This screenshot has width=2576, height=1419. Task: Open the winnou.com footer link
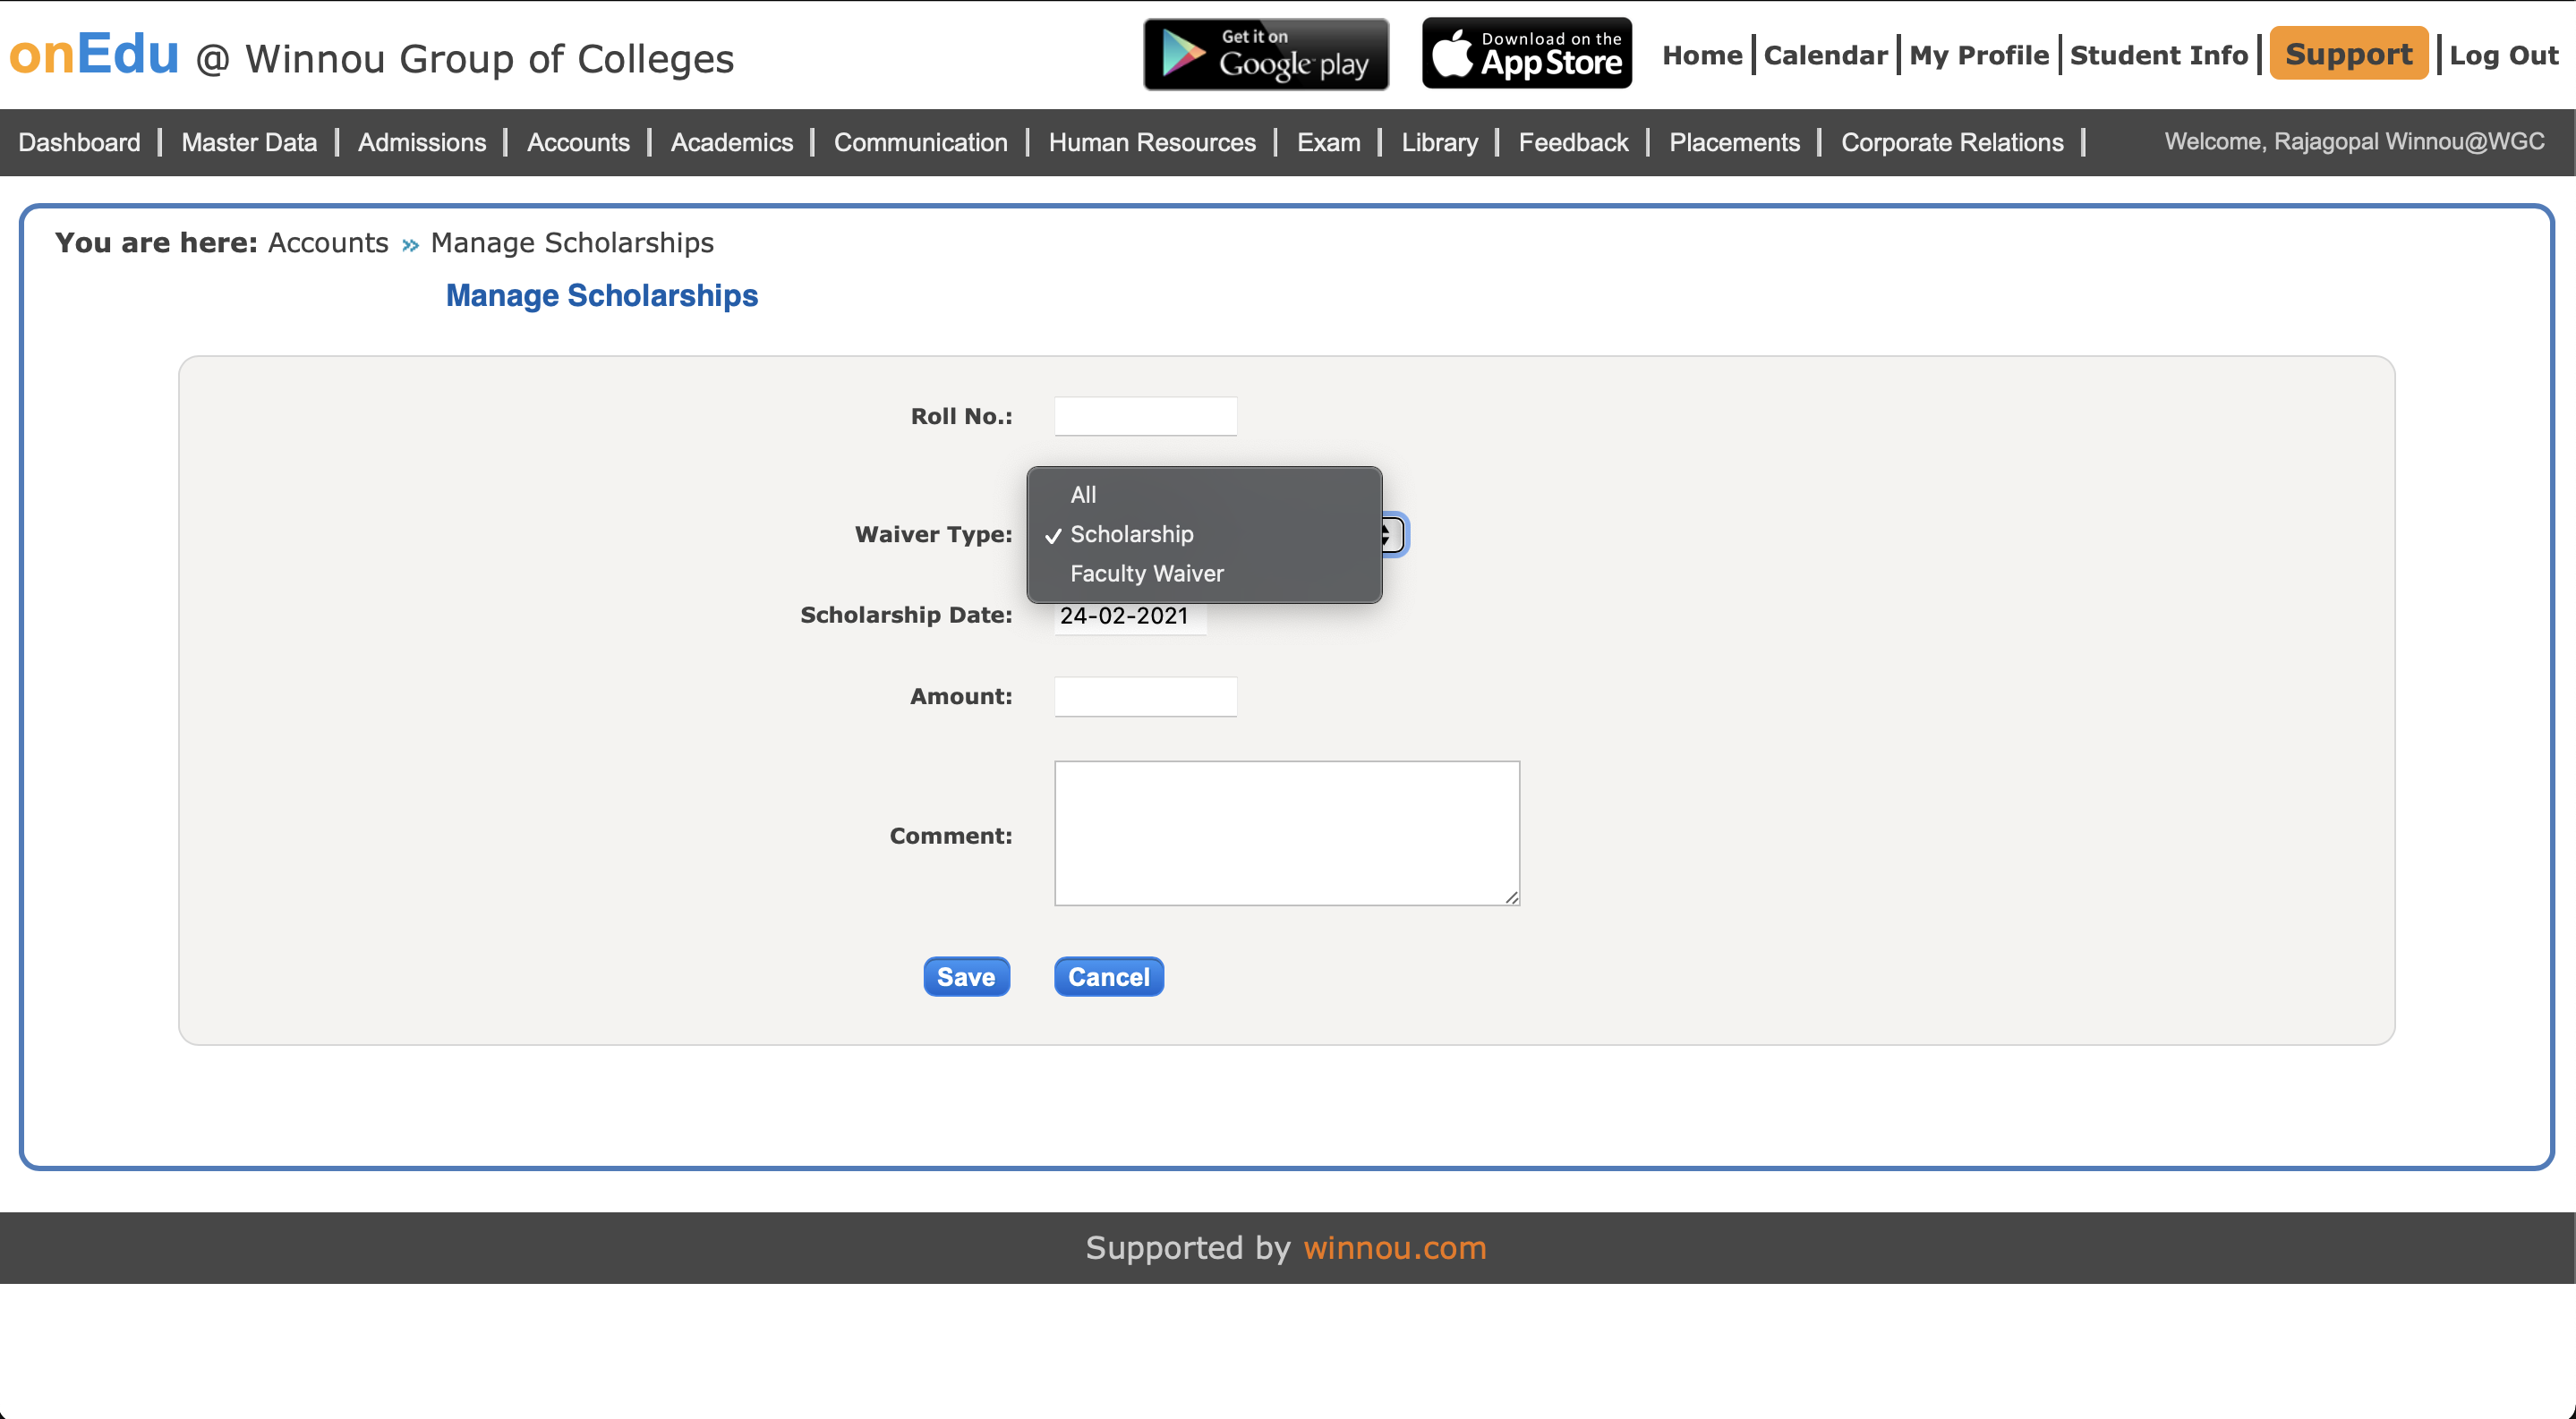[1394, 1247]
